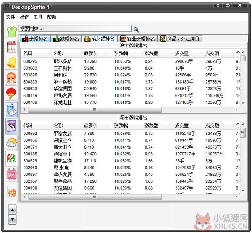Select stock row 000592 平潭发展
The width and height of the screenshot is (252, 233).
(x=130, y=134)
